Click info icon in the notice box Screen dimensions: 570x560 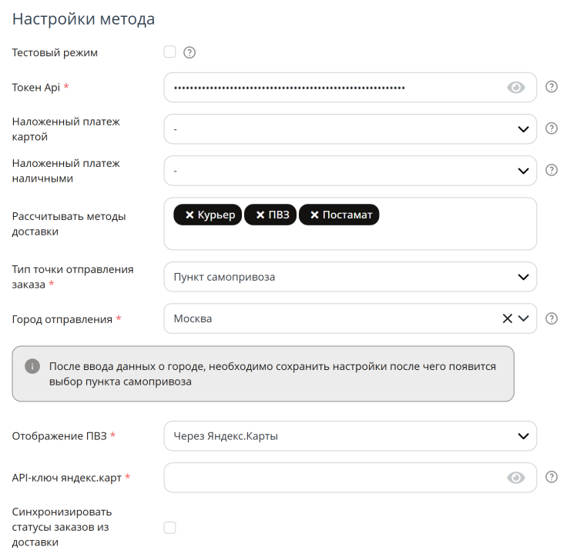click(32, 366)
